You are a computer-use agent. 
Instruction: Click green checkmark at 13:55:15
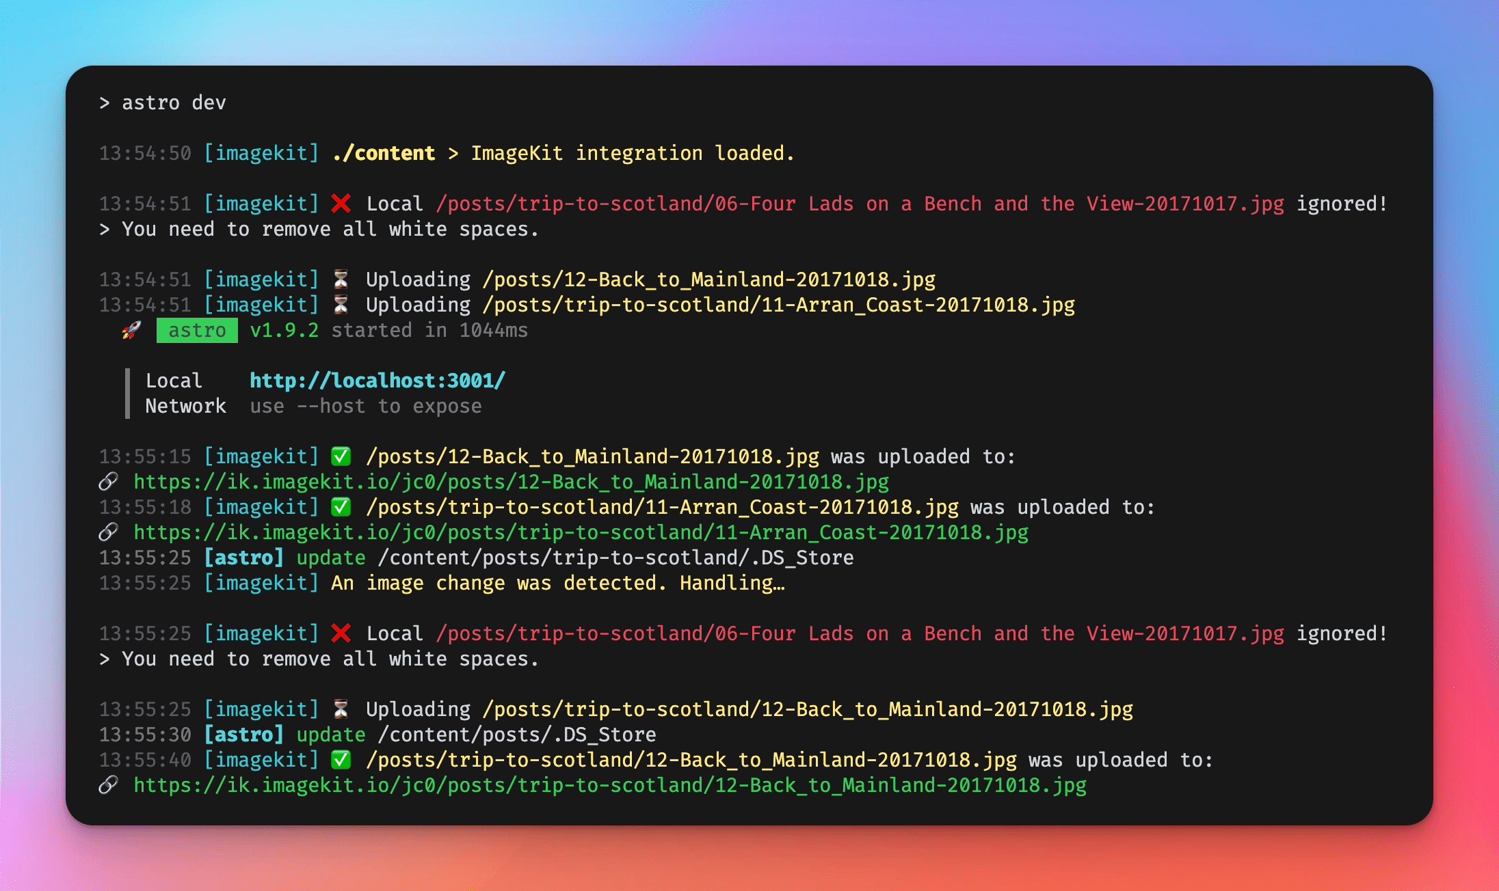pos(341,456)
